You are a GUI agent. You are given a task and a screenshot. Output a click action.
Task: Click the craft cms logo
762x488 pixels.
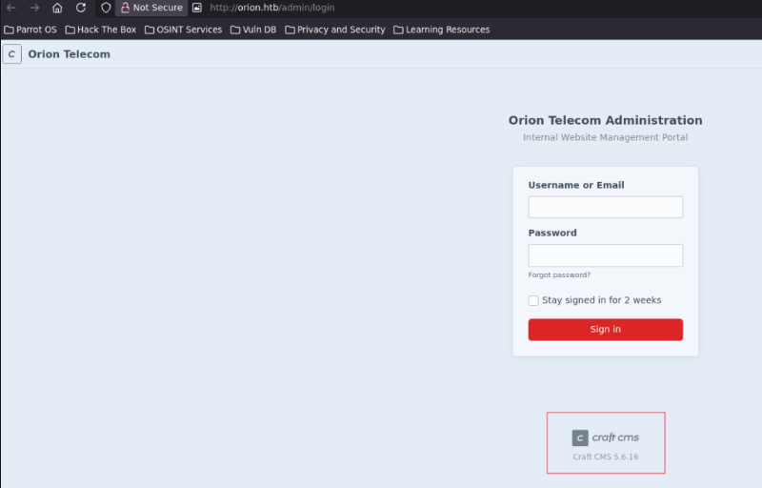(606, 437)
